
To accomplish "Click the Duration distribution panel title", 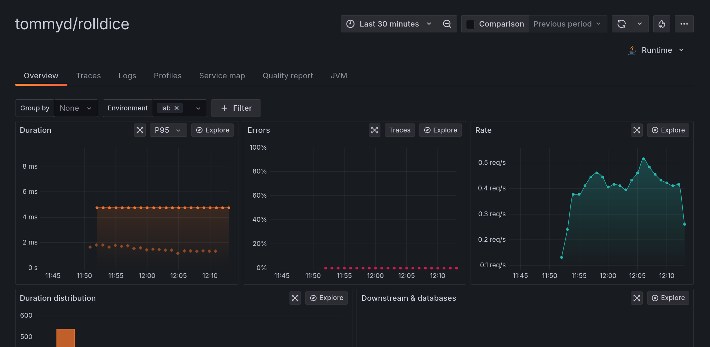I will [x=58, y=298].
